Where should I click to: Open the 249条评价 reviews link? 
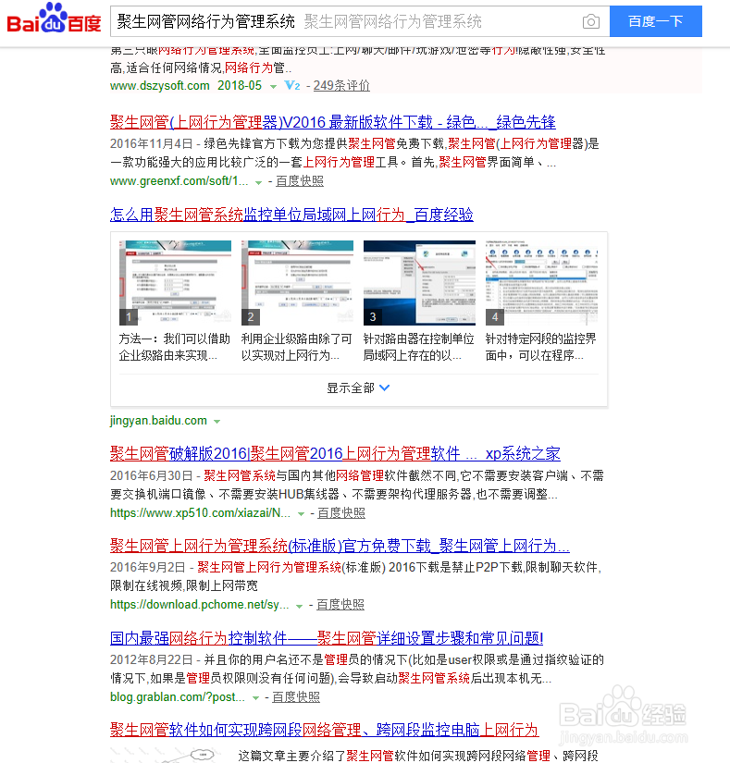(x=341, y=86)
